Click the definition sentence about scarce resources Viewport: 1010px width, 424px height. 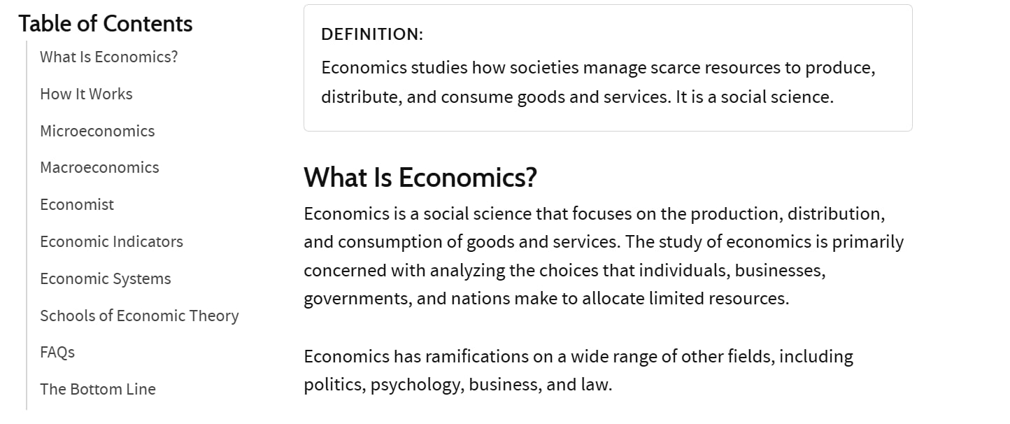[x=599, y=83]
